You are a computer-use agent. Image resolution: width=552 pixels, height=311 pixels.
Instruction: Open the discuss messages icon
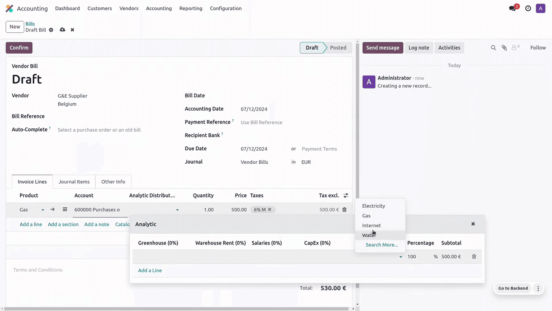512,8
